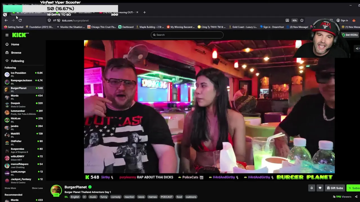This screenshot has height=202, width=360.
Task: Open the Foundation (2021) bookmark
Action: (39, 27)
